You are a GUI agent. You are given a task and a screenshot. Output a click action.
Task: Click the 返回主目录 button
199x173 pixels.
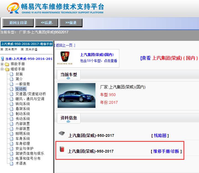tap(18, 23)
